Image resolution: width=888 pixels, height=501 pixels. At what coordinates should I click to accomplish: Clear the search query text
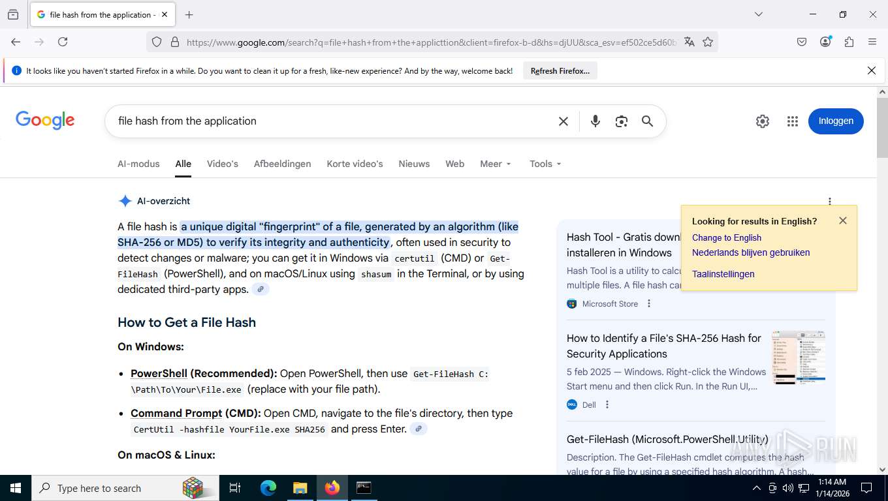coord(563,121)
